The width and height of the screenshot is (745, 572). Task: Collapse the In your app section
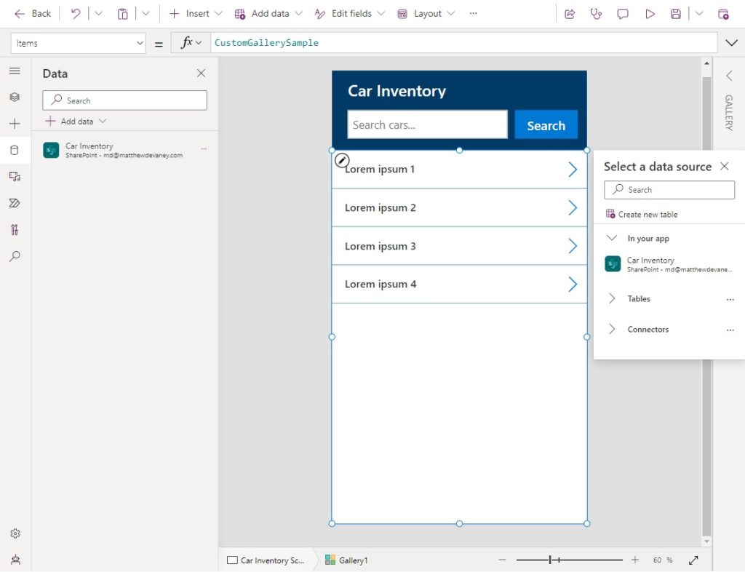[612, 238]
